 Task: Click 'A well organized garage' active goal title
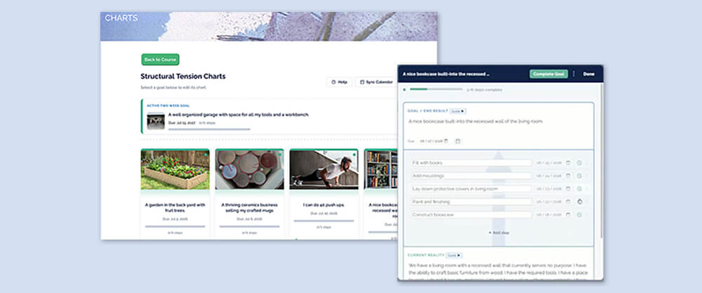click(239, 115)
